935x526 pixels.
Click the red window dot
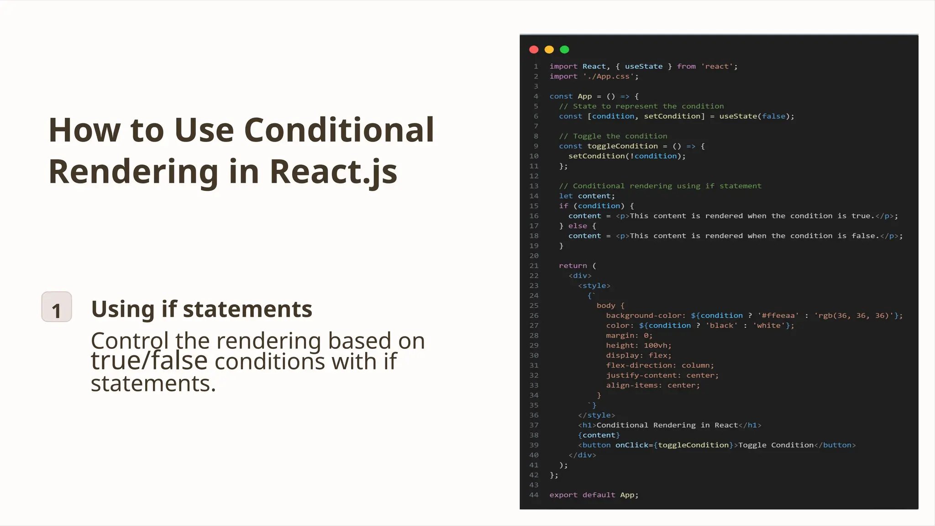pos(534,49)
